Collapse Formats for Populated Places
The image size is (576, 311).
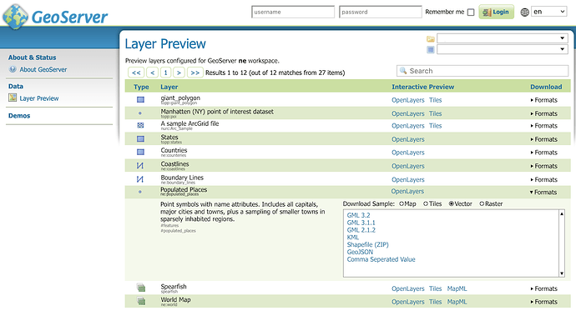pos(543,192)
